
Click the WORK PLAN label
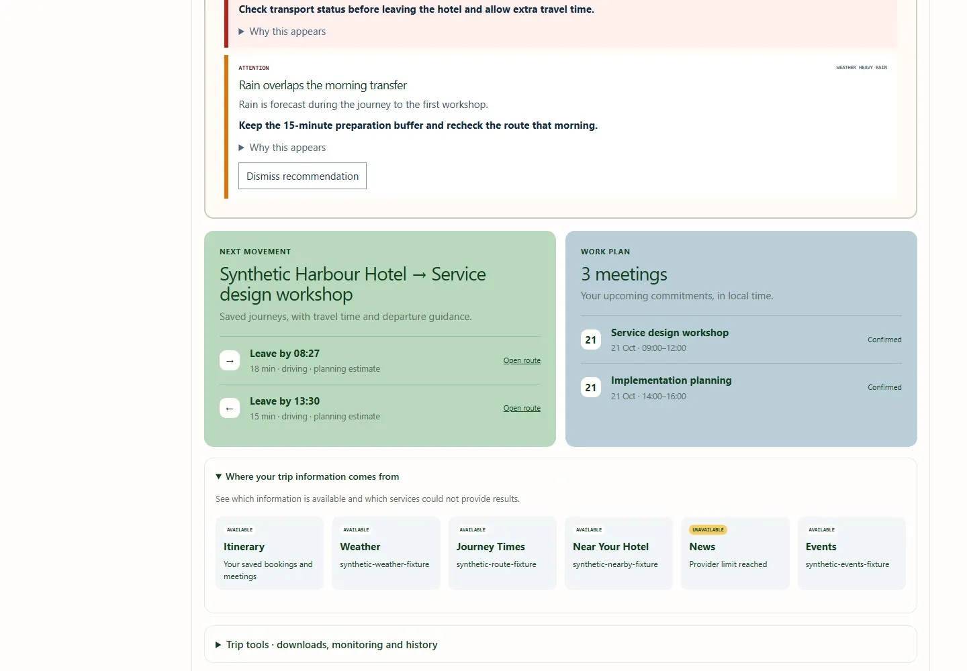tap(606, 252)
